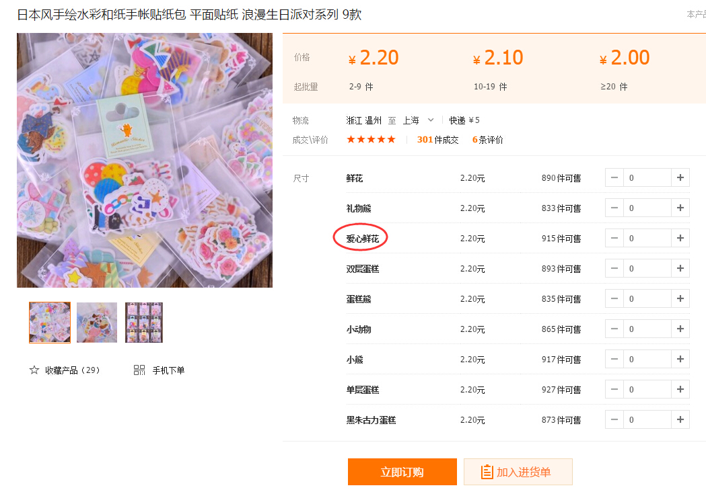Click the quantity field for 蛋糕熊

pos(647,298)
